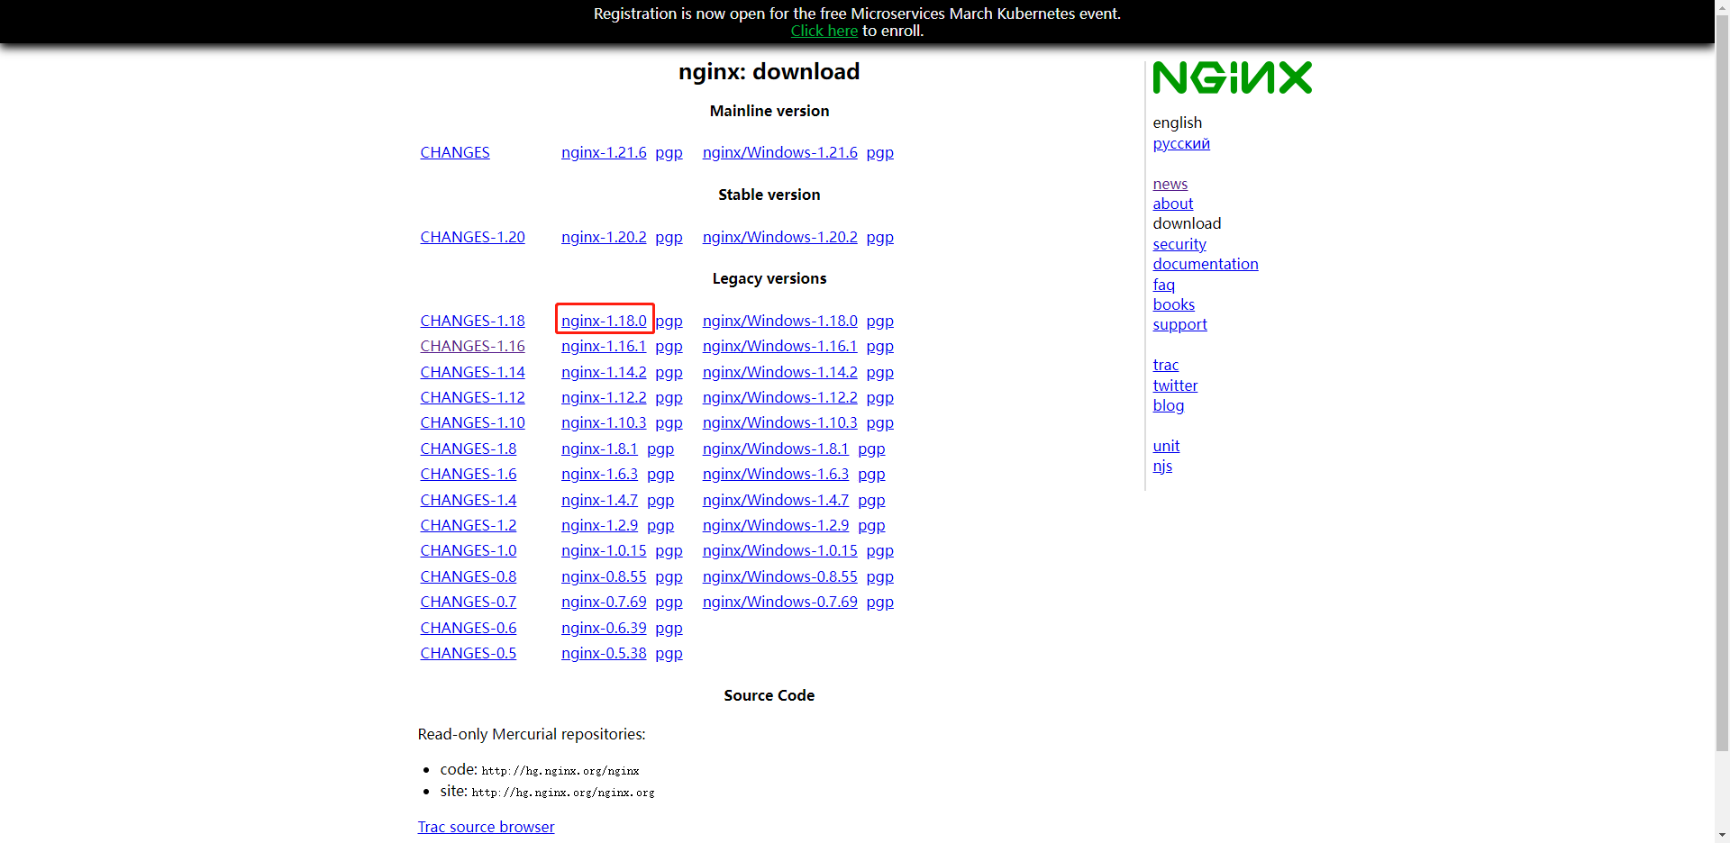Download nginx/Windows-1.10.3 build

tap(780, 422)
